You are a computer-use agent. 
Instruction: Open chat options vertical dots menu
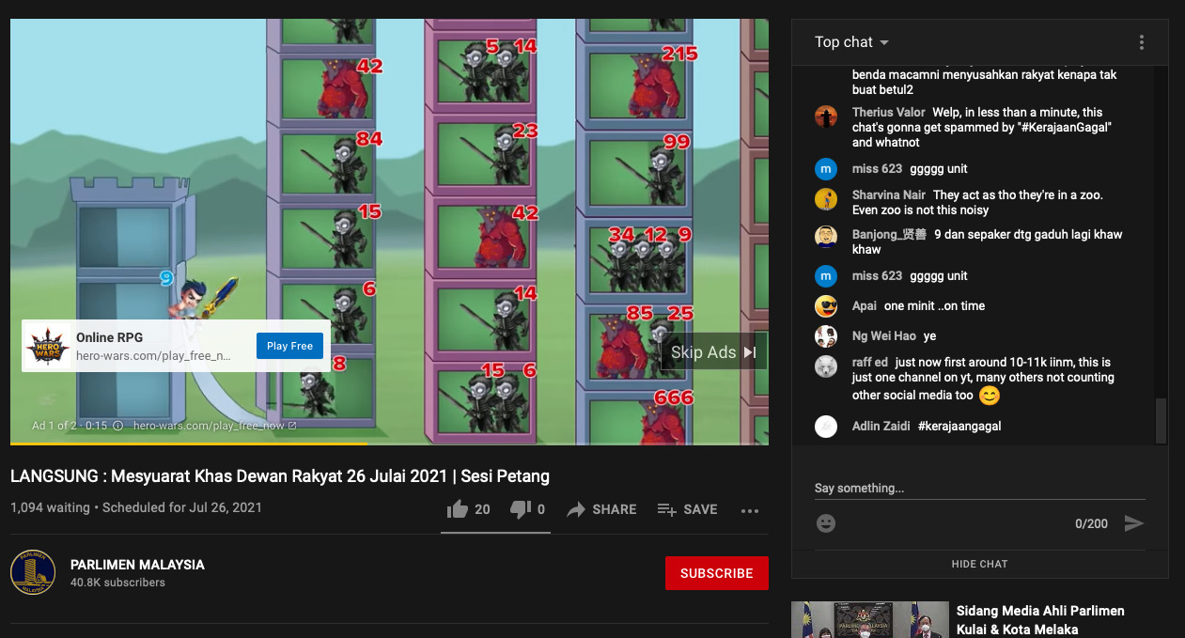pyautogui.click(x=1141, y=42)
